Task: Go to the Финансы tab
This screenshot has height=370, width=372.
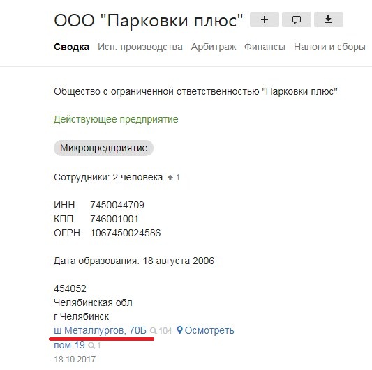Action: (x=265, y=47)
